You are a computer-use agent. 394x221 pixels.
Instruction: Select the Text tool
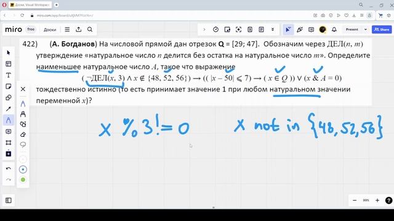point(8,75)
